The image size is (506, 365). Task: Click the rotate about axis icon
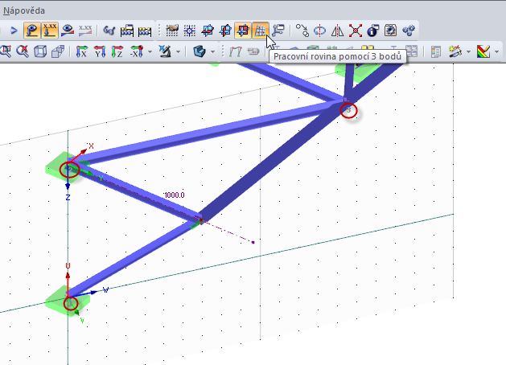[320, 31]
